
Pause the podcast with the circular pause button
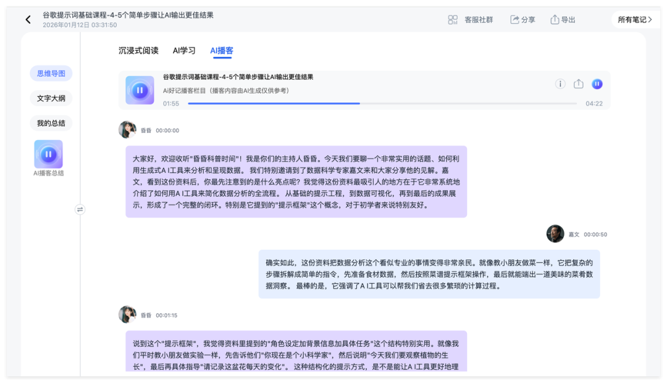(x=597, y=83)
